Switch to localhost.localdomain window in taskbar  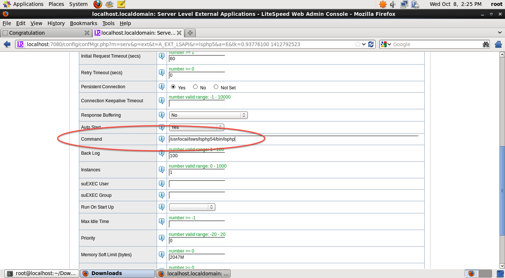pos(193,274)
